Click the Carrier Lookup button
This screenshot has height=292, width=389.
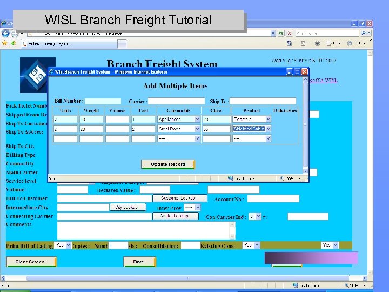(176, 216)
